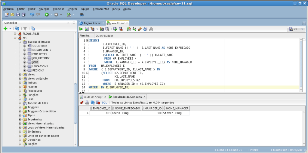The width and height of the screenshot is (308, 153).
Task: Expand the Procedures folder
Action: point(20,91)
